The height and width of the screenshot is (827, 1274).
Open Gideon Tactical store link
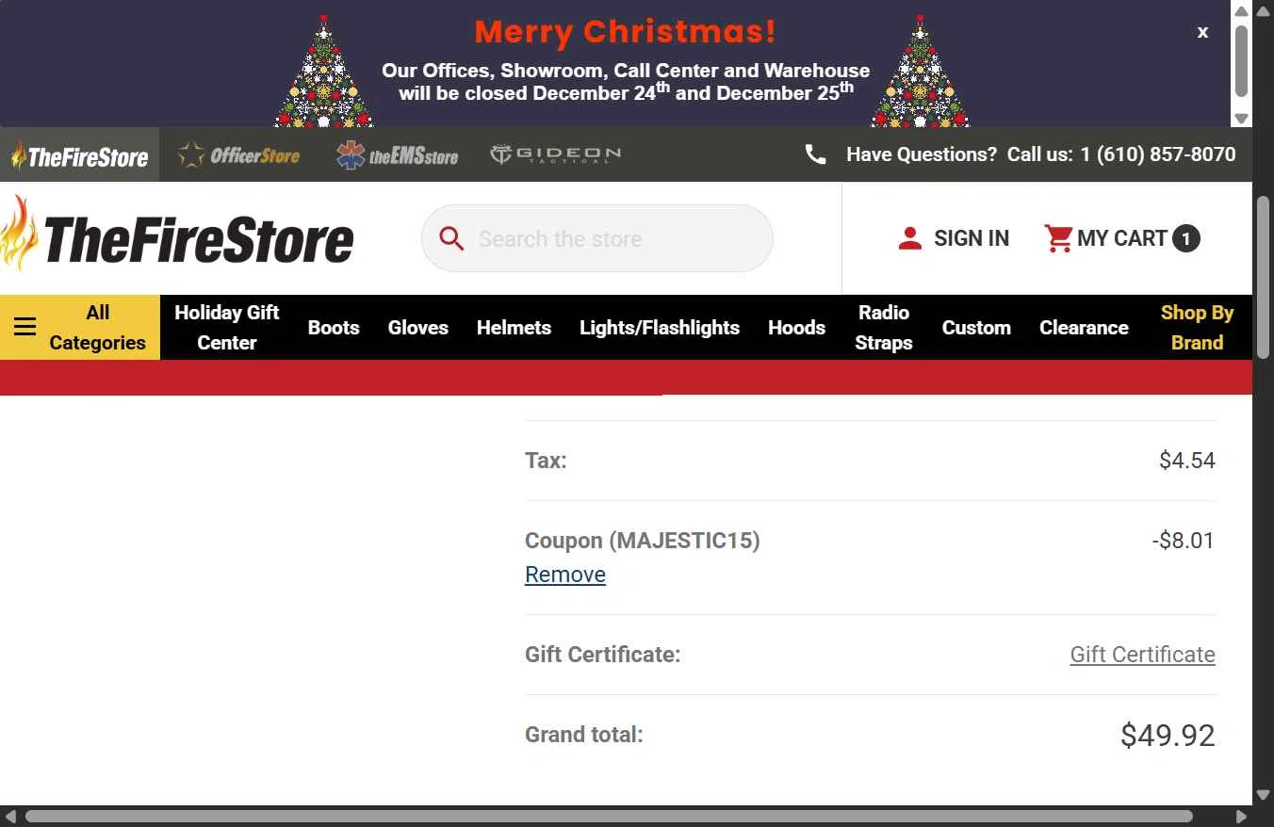pos(556,154)
